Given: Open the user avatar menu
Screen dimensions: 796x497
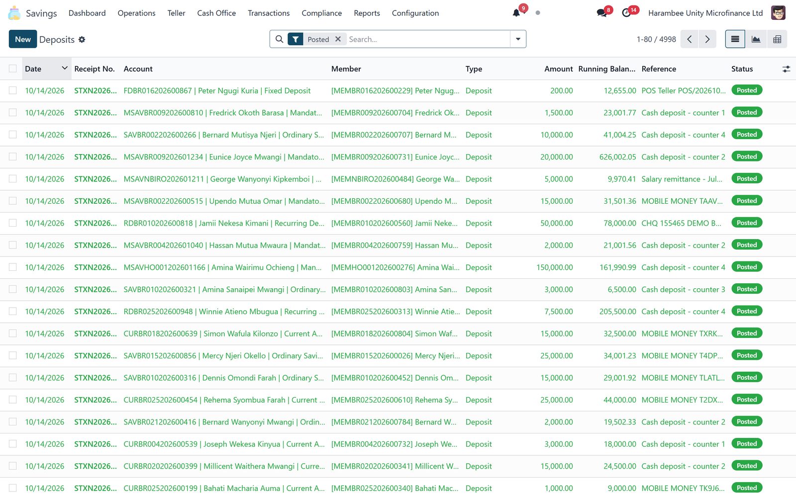Looking at the screenshot, I should [x=778, y=13].
